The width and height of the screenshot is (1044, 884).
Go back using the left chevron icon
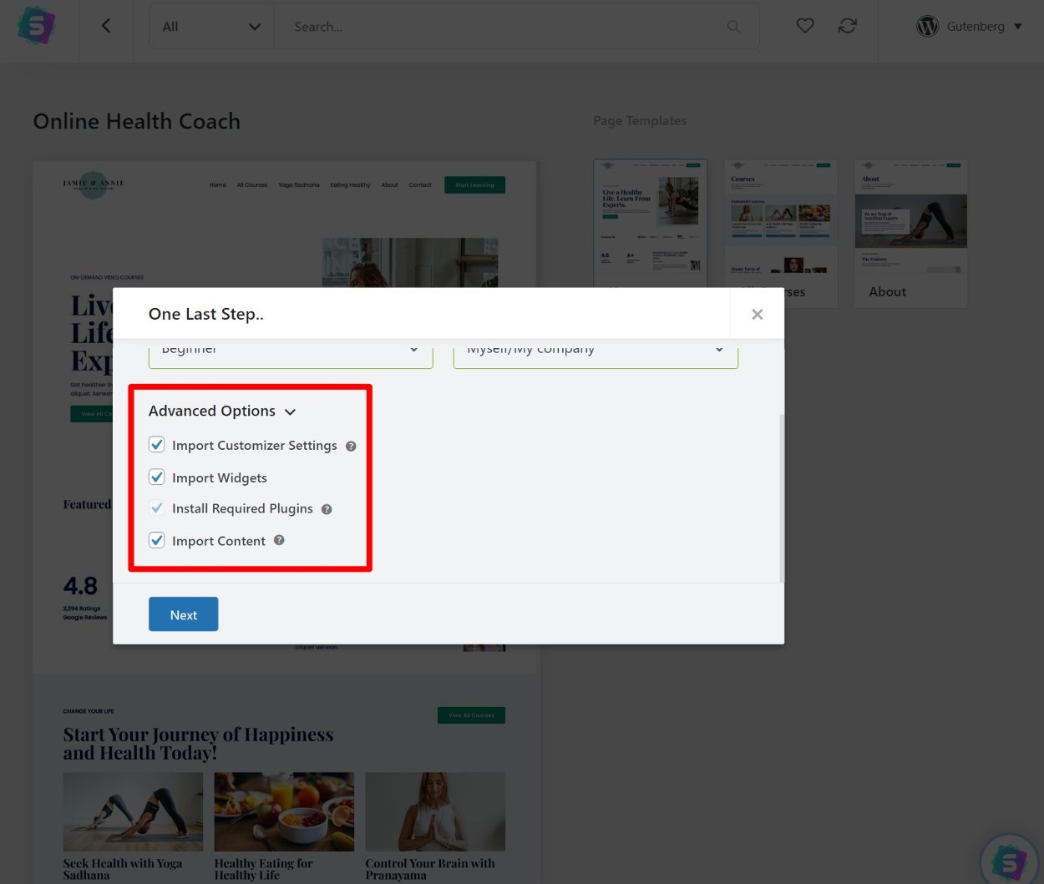pyautogui.click(x=106, y=26)
